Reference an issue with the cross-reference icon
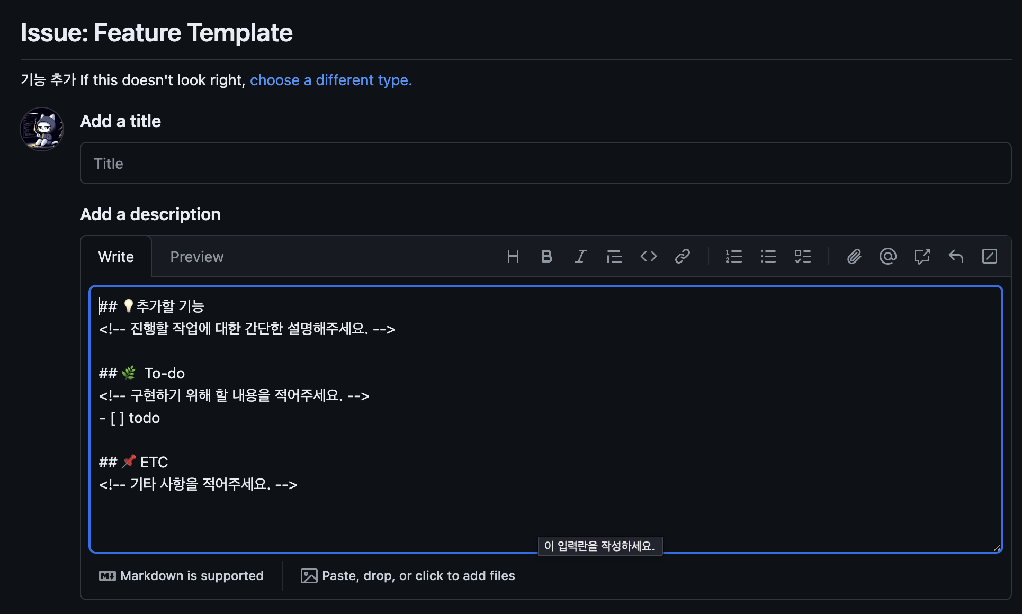This screenshot has width=1022, height=614. (922, 256)
